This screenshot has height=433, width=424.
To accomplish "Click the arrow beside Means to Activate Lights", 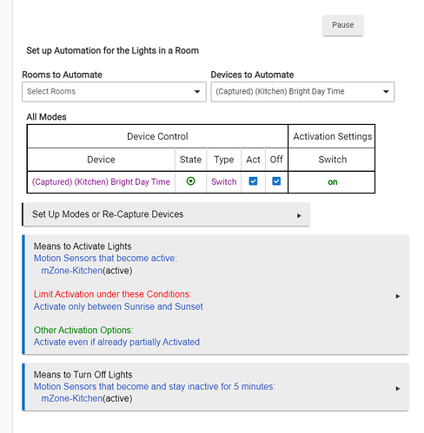I will 398,296.
